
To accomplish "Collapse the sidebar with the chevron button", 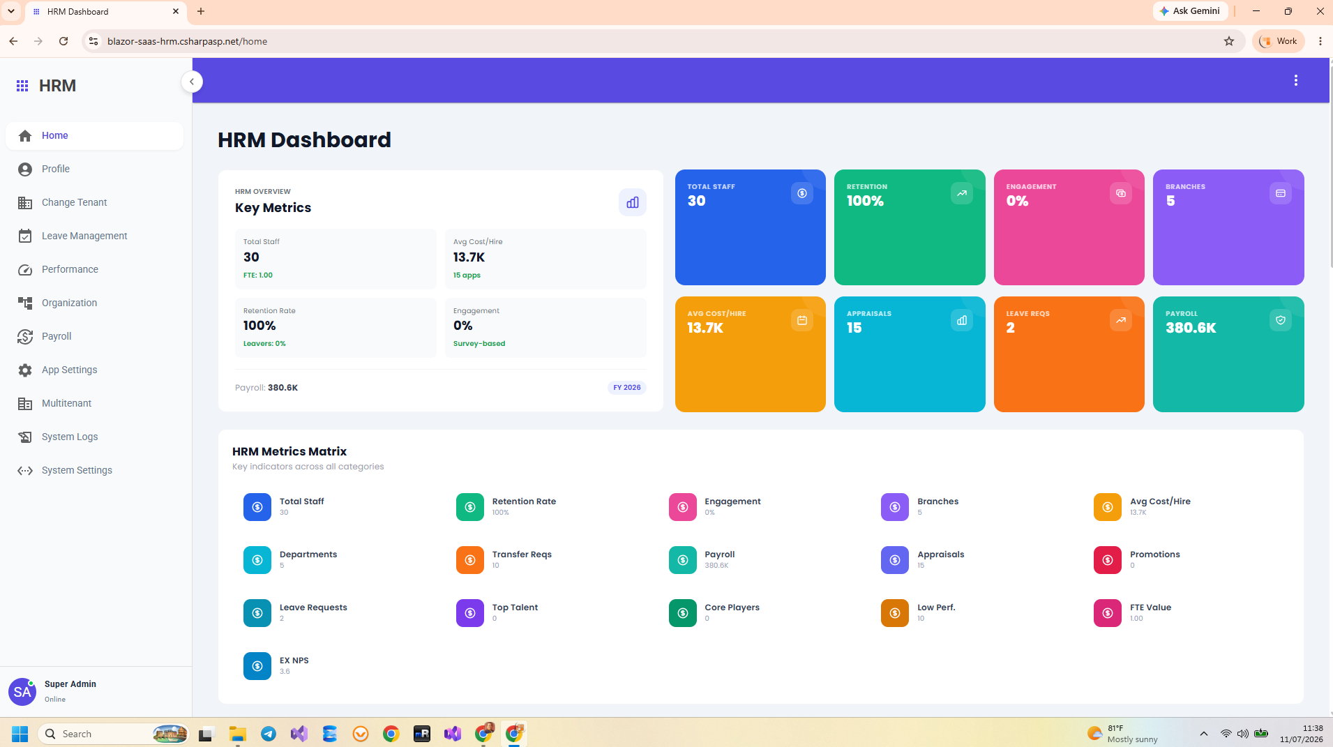I will (192, 82).
